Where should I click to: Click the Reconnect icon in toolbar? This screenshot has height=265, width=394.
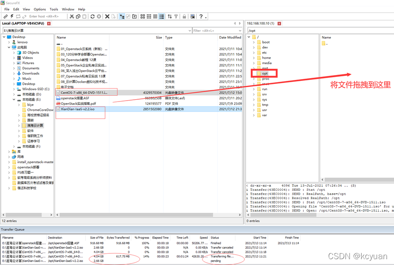18,16
